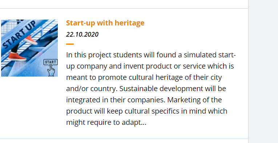The width and height of the screenshot is (278, 143).
Task: Click the Start-up project thumbnail image
Action: 29,48
